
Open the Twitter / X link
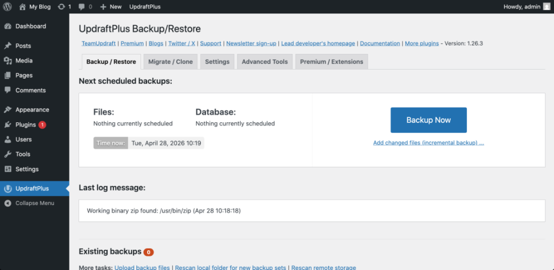[182, 43]
